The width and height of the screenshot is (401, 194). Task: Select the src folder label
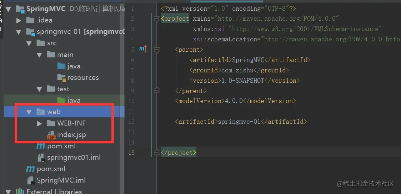(52, 43)
